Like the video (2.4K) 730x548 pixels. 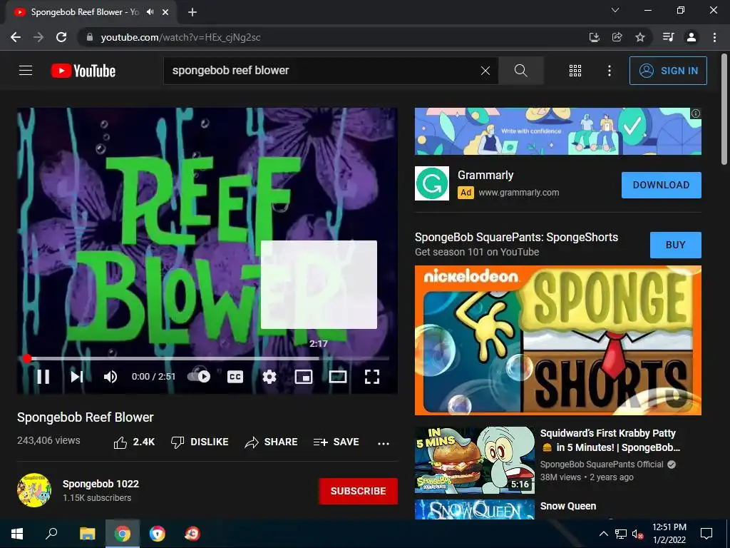point(134,442)
